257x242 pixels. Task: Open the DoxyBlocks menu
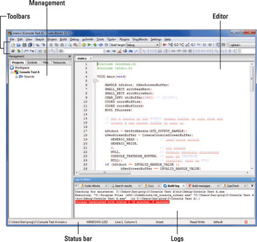coord(140,39)
